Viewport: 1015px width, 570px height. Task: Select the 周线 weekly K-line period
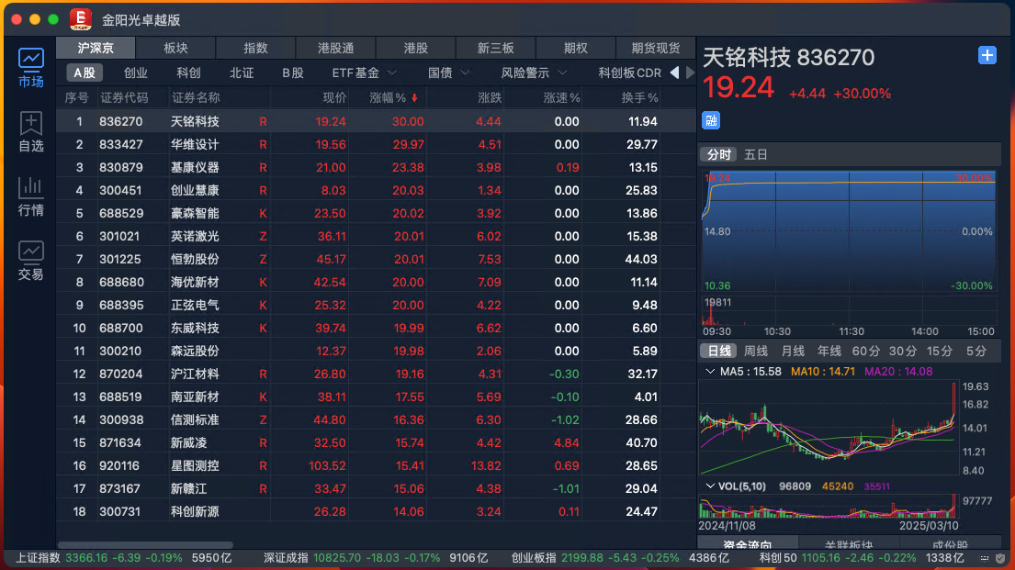click(755, 351)
